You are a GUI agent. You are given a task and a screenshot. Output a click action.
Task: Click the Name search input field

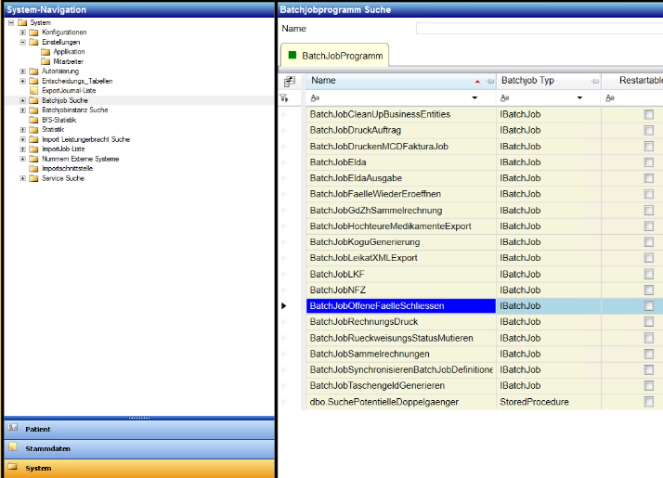click(539, 29)
